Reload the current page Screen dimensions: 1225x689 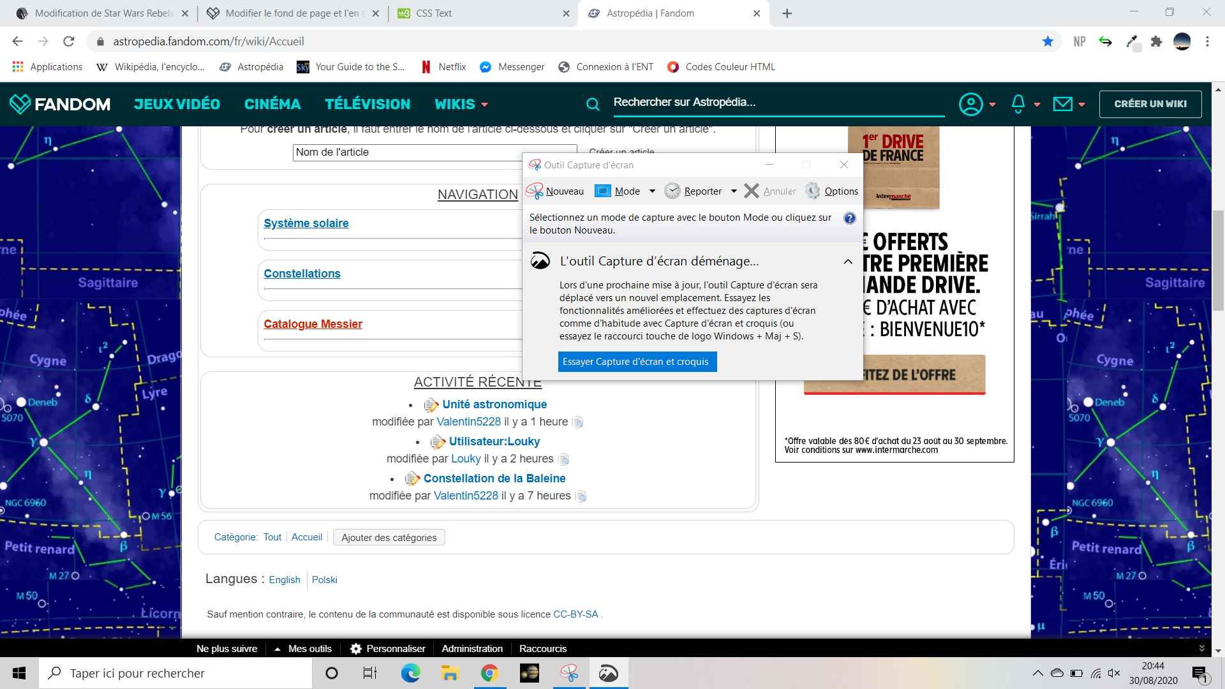point(69,41)
